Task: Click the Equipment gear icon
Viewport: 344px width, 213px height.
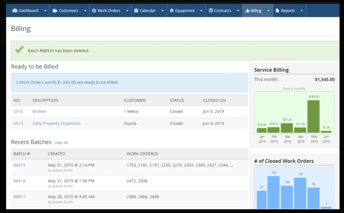Action: point(172,10)
